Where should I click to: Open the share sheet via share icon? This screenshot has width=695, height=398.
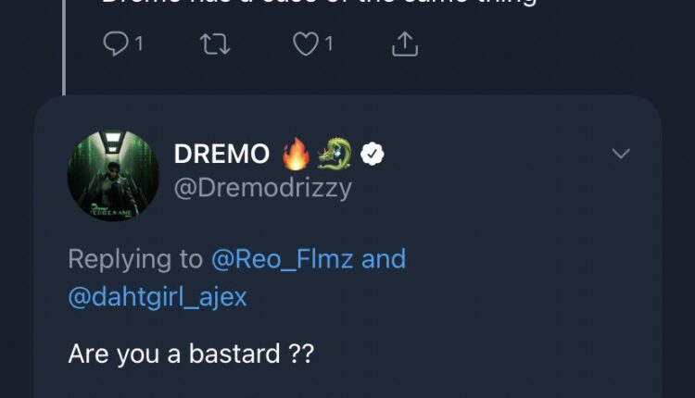click(406, 44)
